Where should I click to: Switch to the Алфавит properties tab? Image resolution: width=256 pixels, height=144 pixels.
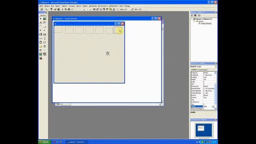coord(194,70)
